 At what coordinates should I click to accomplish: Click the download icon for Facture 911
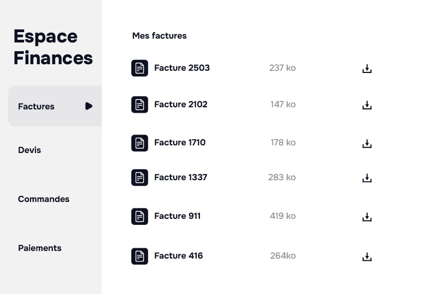pos(367,217)
